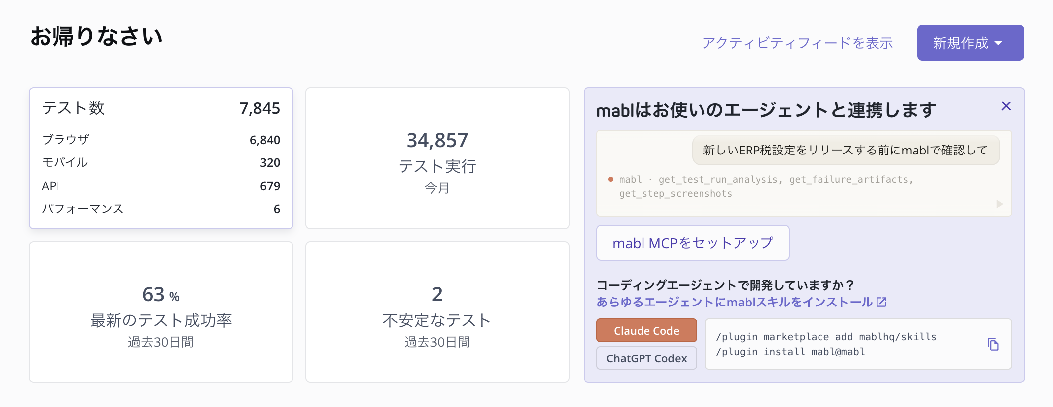Close the mabl agent integration banner
The image size is (1053, 407).
(1006, 106)
